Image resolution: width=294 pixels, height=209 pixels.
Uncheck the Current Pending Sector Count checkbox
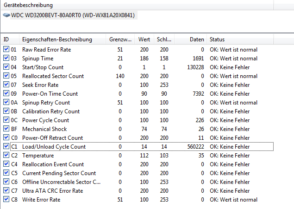coord(6,173)
